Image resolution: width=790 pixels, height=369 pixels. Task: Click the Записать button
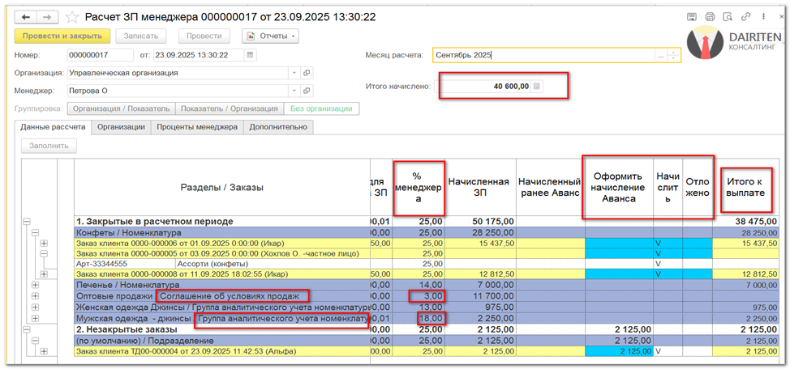pyautogui.click(x=142, y=36)
